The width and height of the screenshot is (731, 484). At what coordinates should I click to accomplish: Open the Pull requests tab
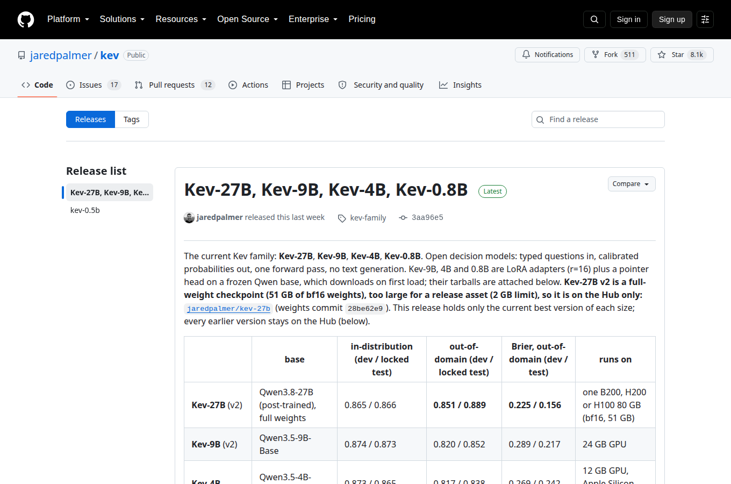pyautogui.click(x=175, y=85)
